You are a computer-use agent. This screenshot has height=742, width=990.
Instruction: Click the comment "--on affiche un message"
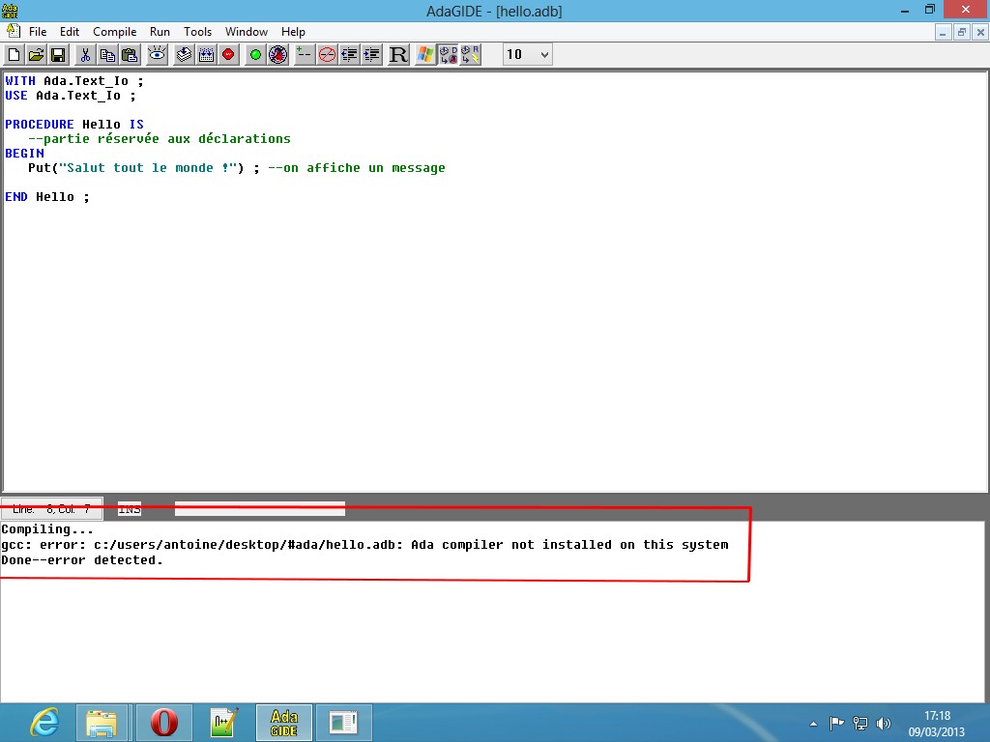(357, 168)
